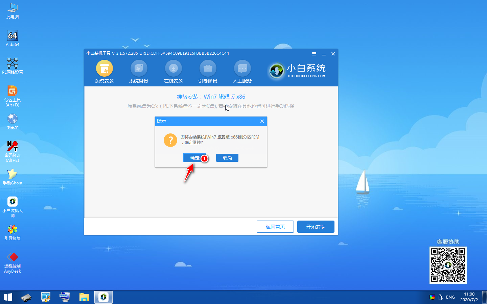This screenshot has width=487, height=304.
Task: Click the 准备安装：Win7 旗舰版 x86 heading
Action: 211,97
